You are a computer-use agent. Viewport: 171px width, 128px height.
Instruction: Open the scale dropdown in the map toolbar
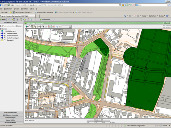click(x=70, y=27)
